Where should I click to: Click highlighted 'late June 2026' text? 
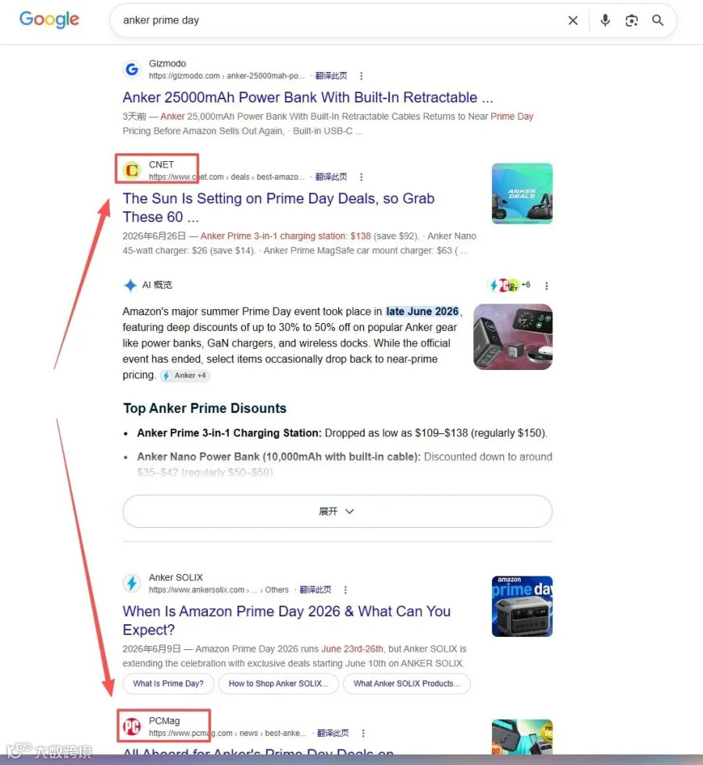(422, 311)
